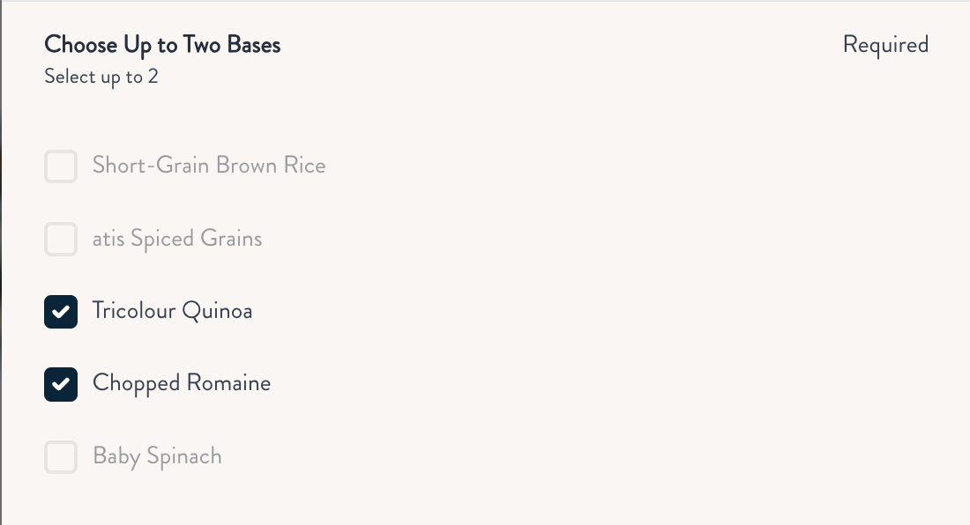Viewport: 970px width, 525px height.
Task: Click the white checkmark beside Chopped Romaine
Action: click(61, 384)
